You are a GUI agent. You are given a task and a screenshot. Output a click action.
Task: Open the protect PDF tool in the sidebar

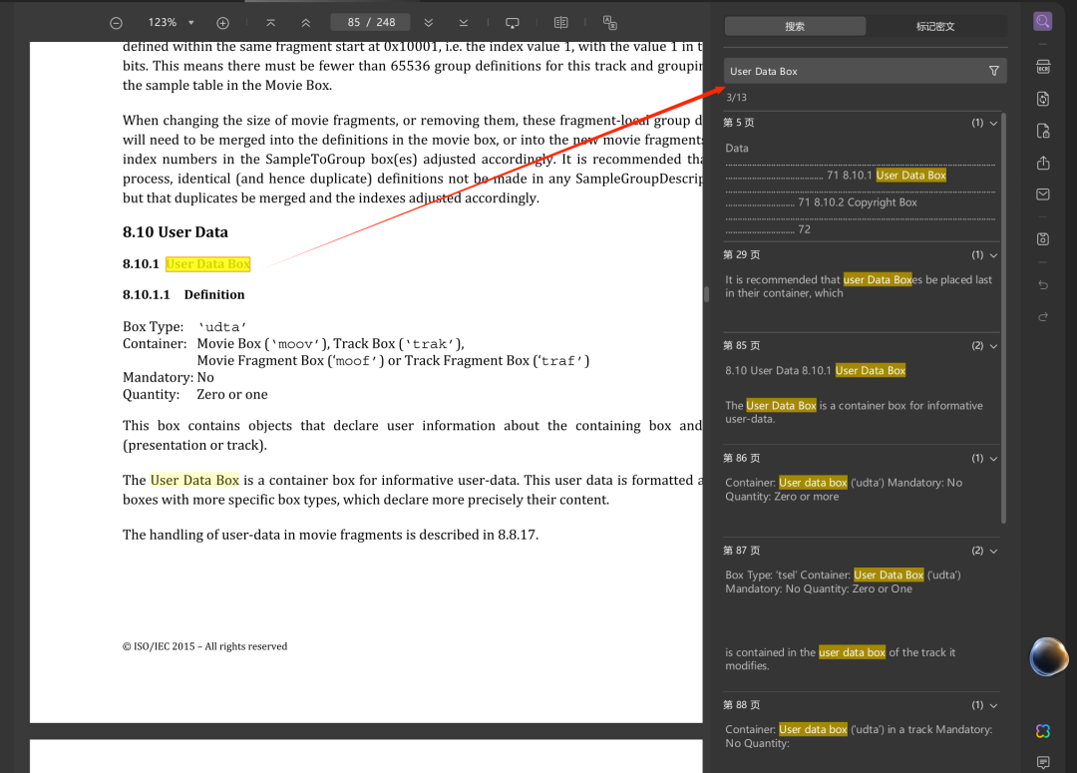click(x=1043, y=131)
